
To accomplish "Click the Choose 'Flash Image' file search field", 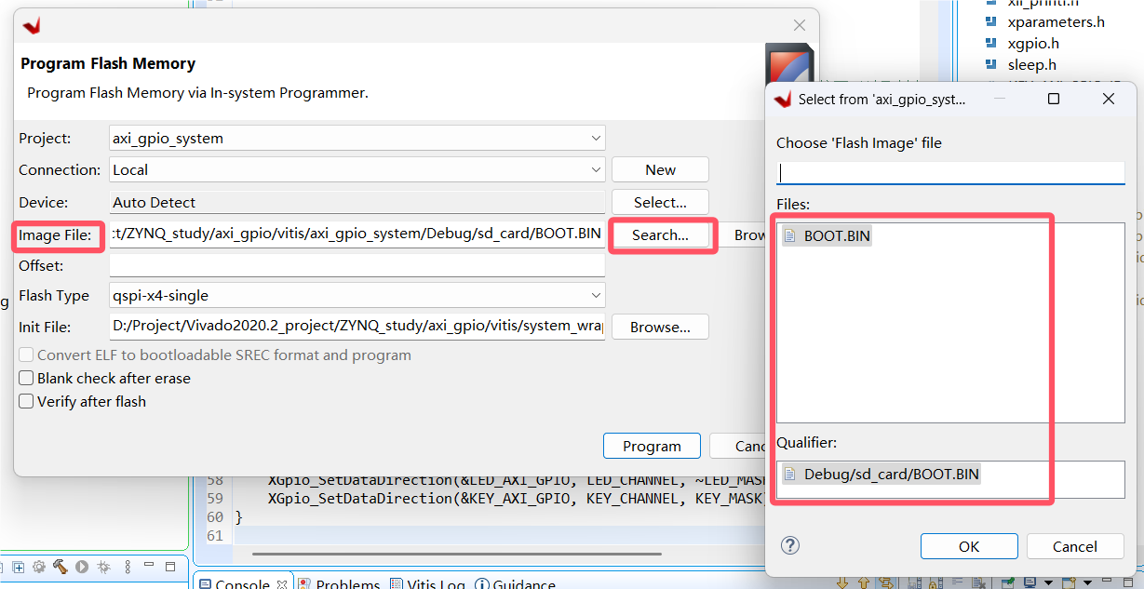I will pos(950,172).
